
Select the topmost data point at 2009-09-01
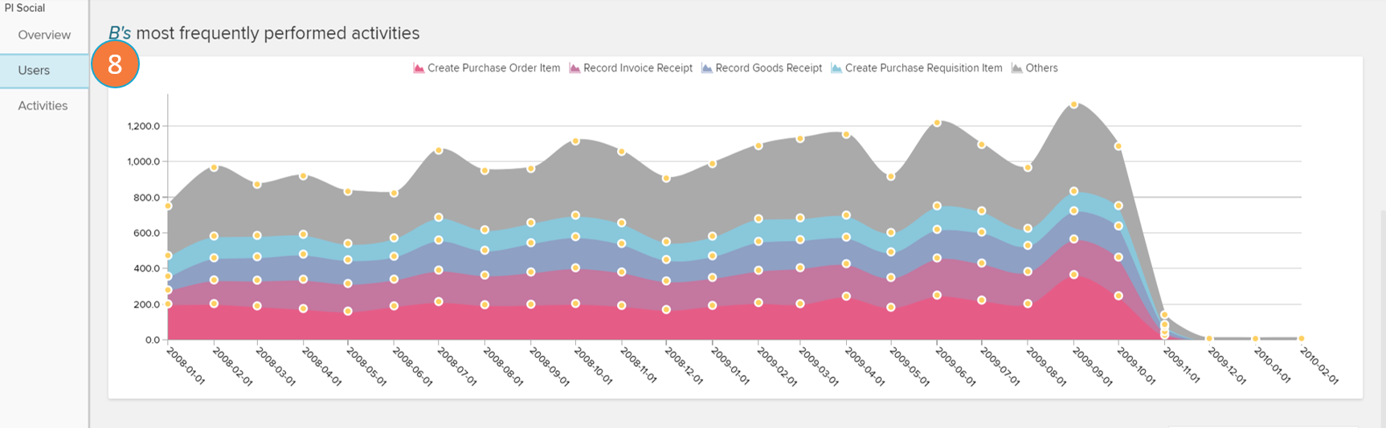[x=1073, y=105]
